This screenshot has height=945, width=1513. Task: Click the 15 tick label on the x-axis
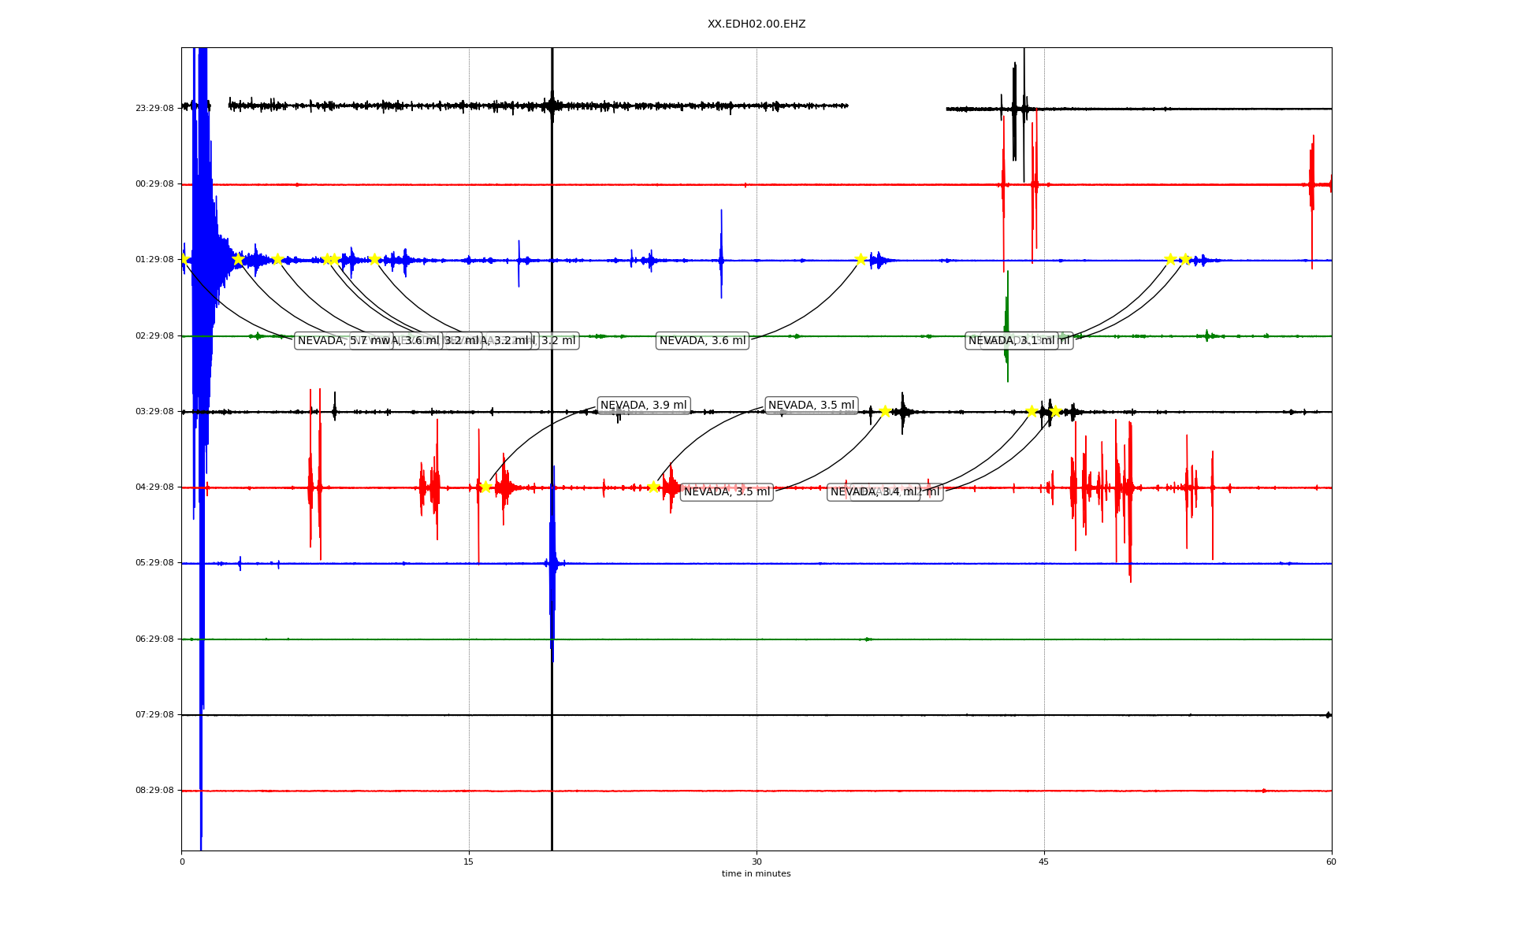(x=469, y=862)
